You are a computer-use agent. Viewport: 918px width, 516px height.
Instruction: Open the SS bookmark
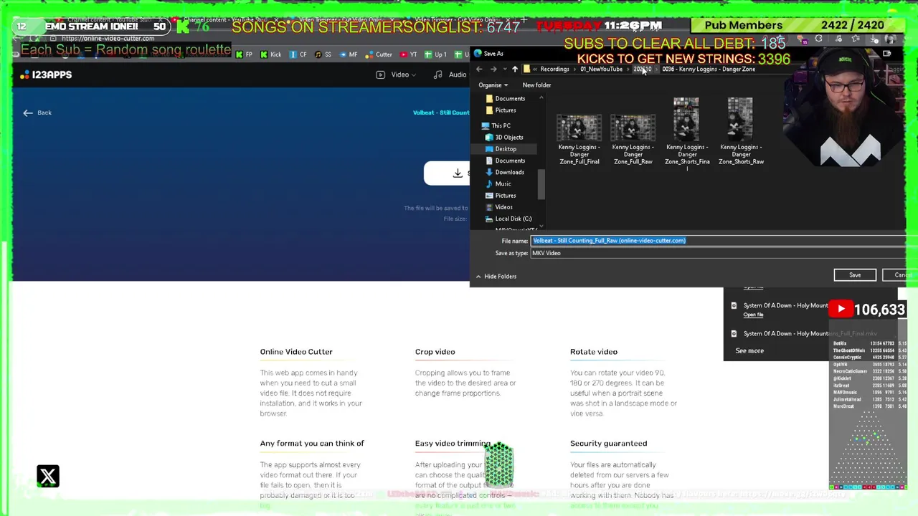(323, 54)
